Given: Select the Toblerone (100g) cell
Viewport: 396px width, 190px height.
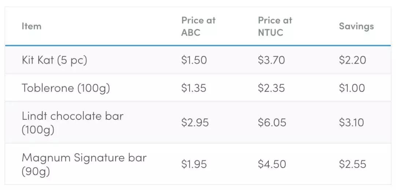Looking at the screenshot, I should 66,88.
